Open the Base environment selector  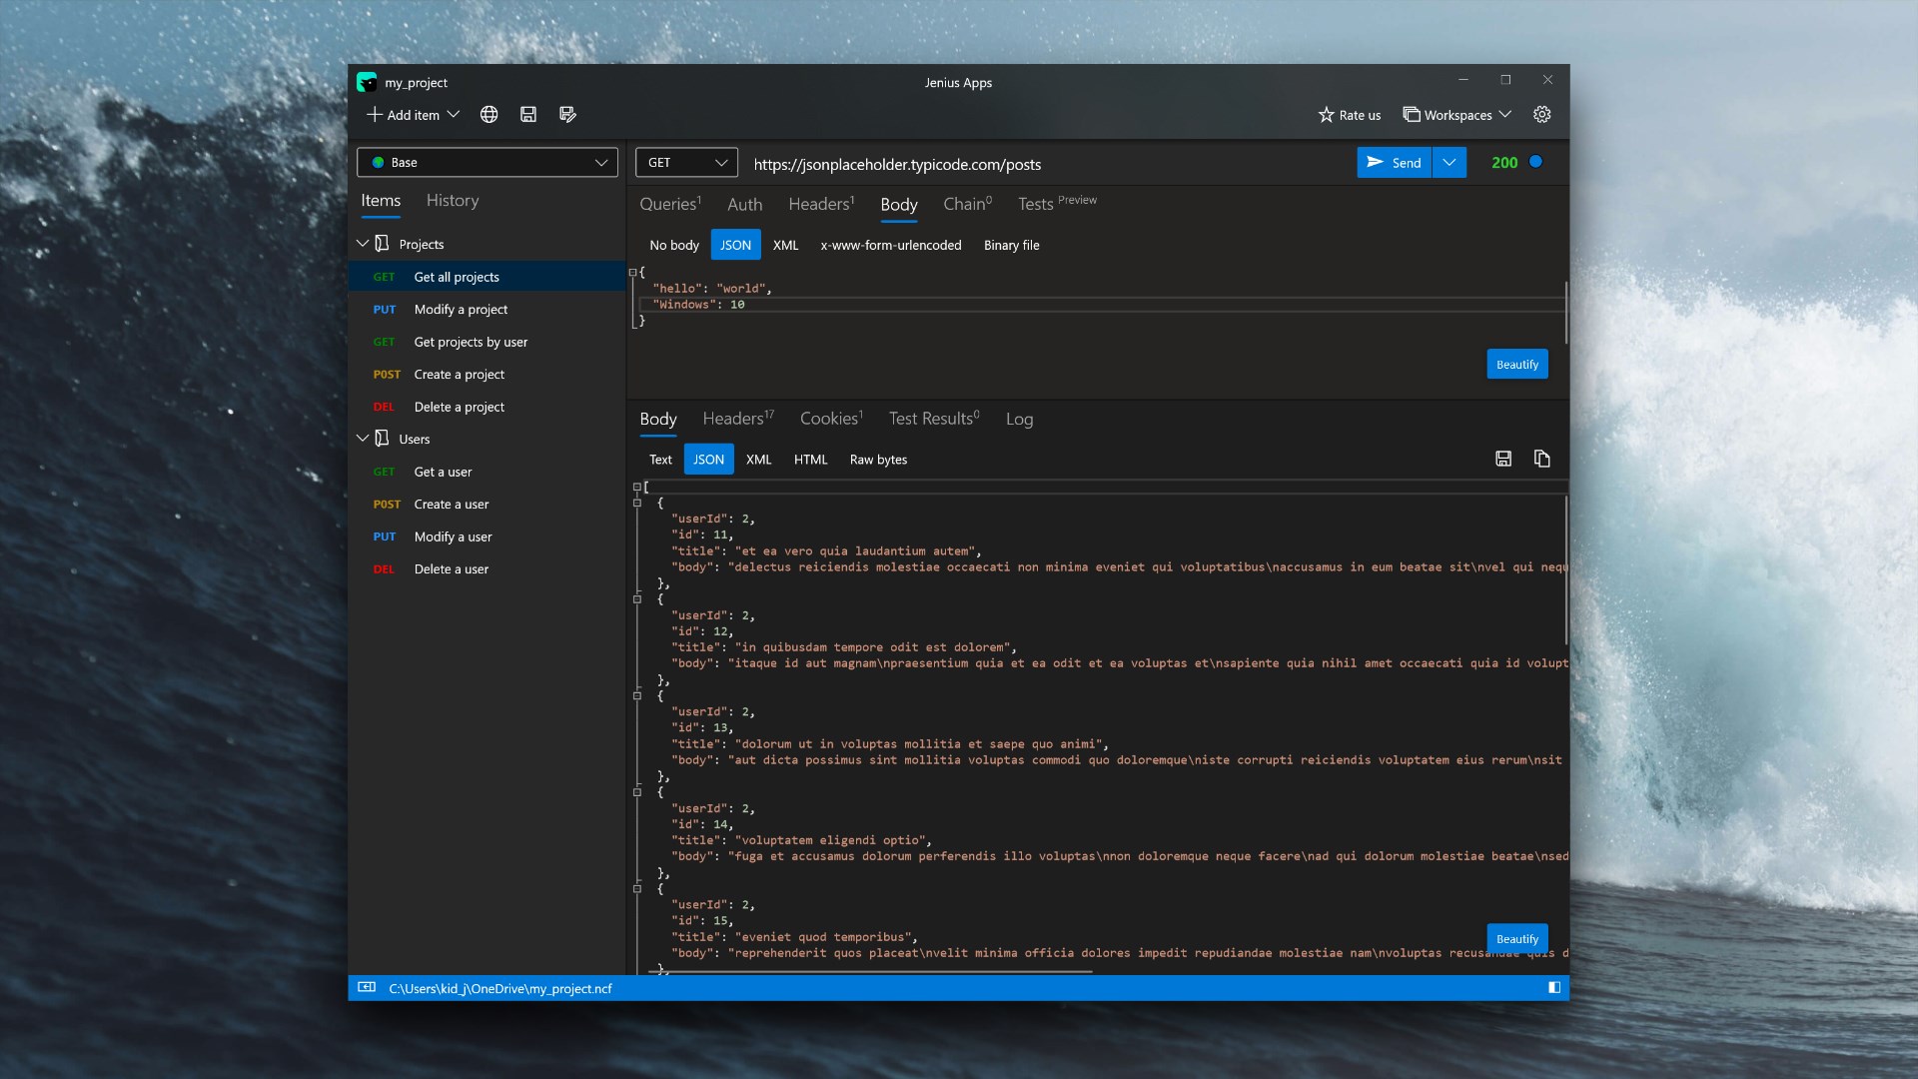pos(486,162)
